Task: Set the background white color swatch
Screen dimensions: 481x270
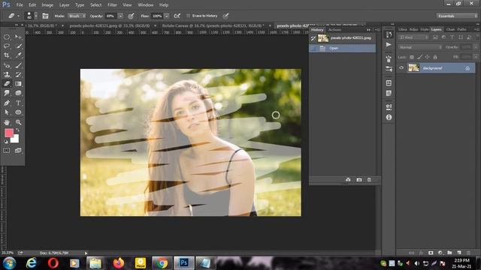Action: tap(15, 139)
